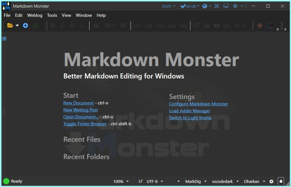
Task: Open the Tools menu
Action: click(x=52, y=15)
